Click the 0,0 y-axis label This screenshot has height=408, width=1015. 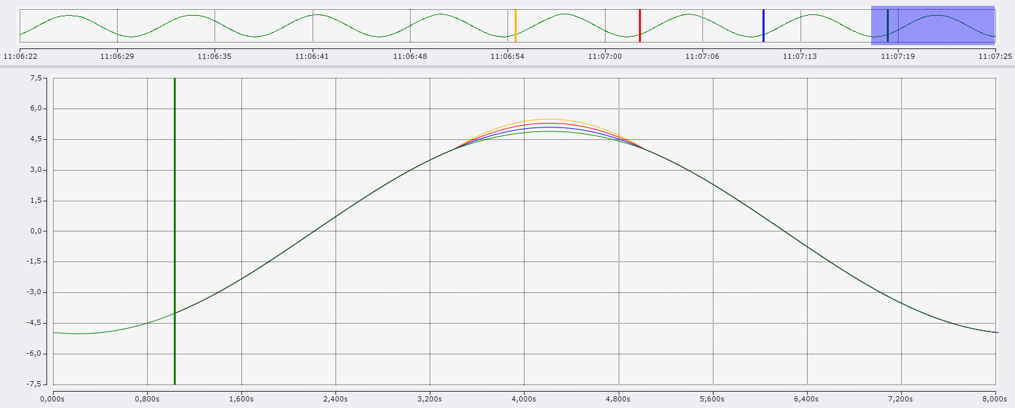click(37, 231)
